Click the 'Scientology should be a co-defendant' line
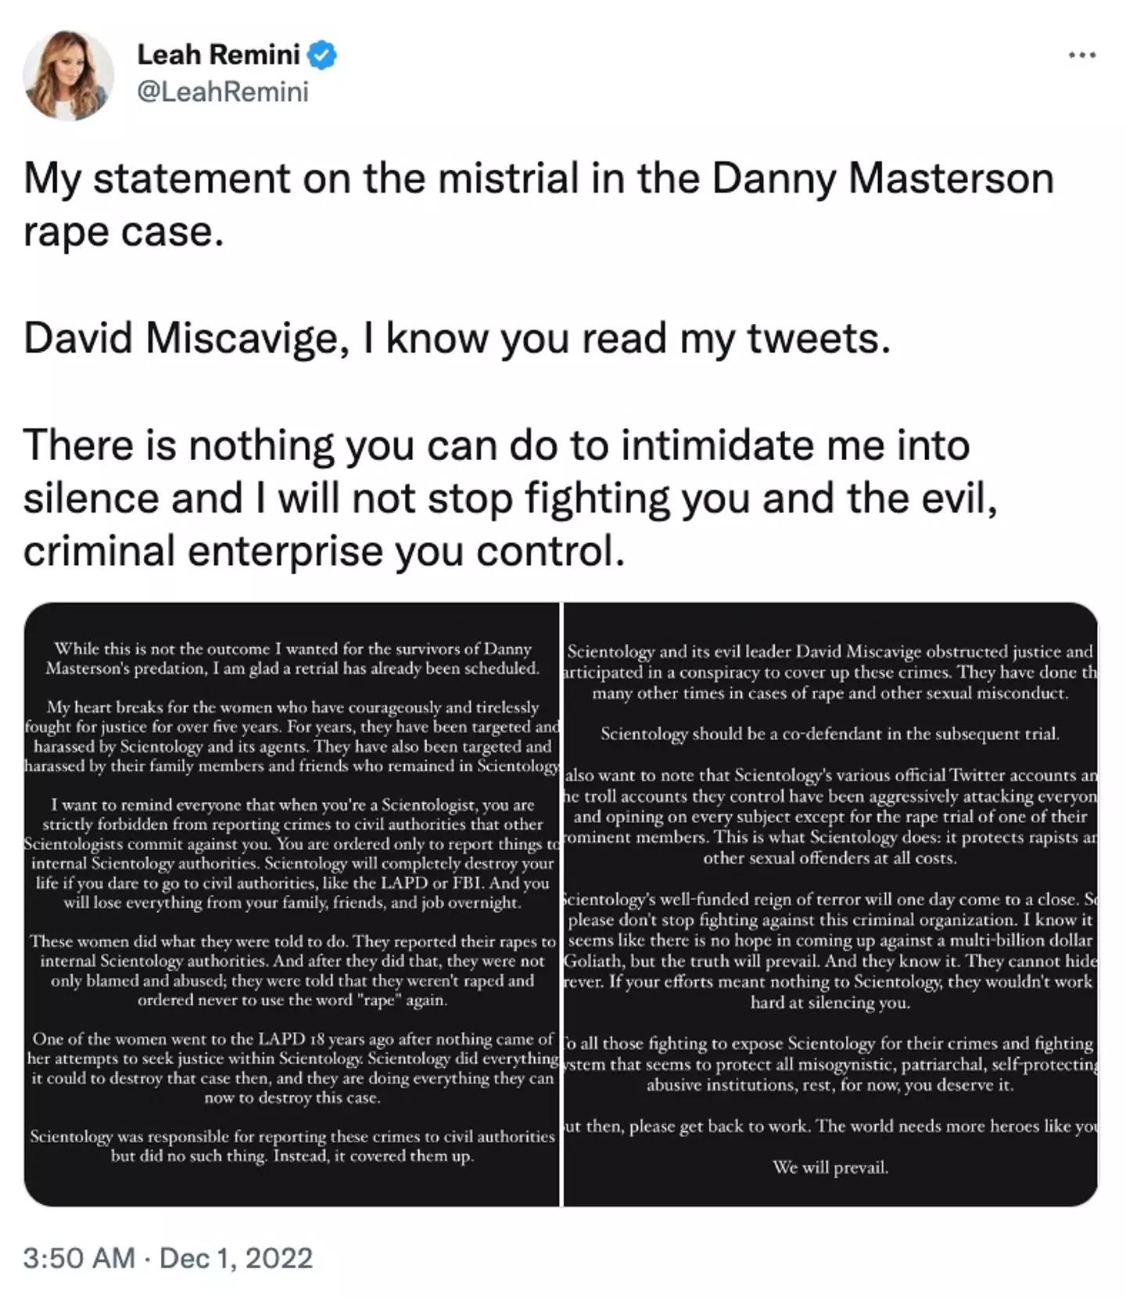 click(830, 734)
